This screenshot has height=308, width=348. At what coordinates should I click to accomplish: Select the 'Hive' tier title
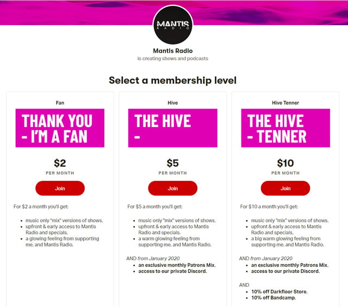pos(173,103)
